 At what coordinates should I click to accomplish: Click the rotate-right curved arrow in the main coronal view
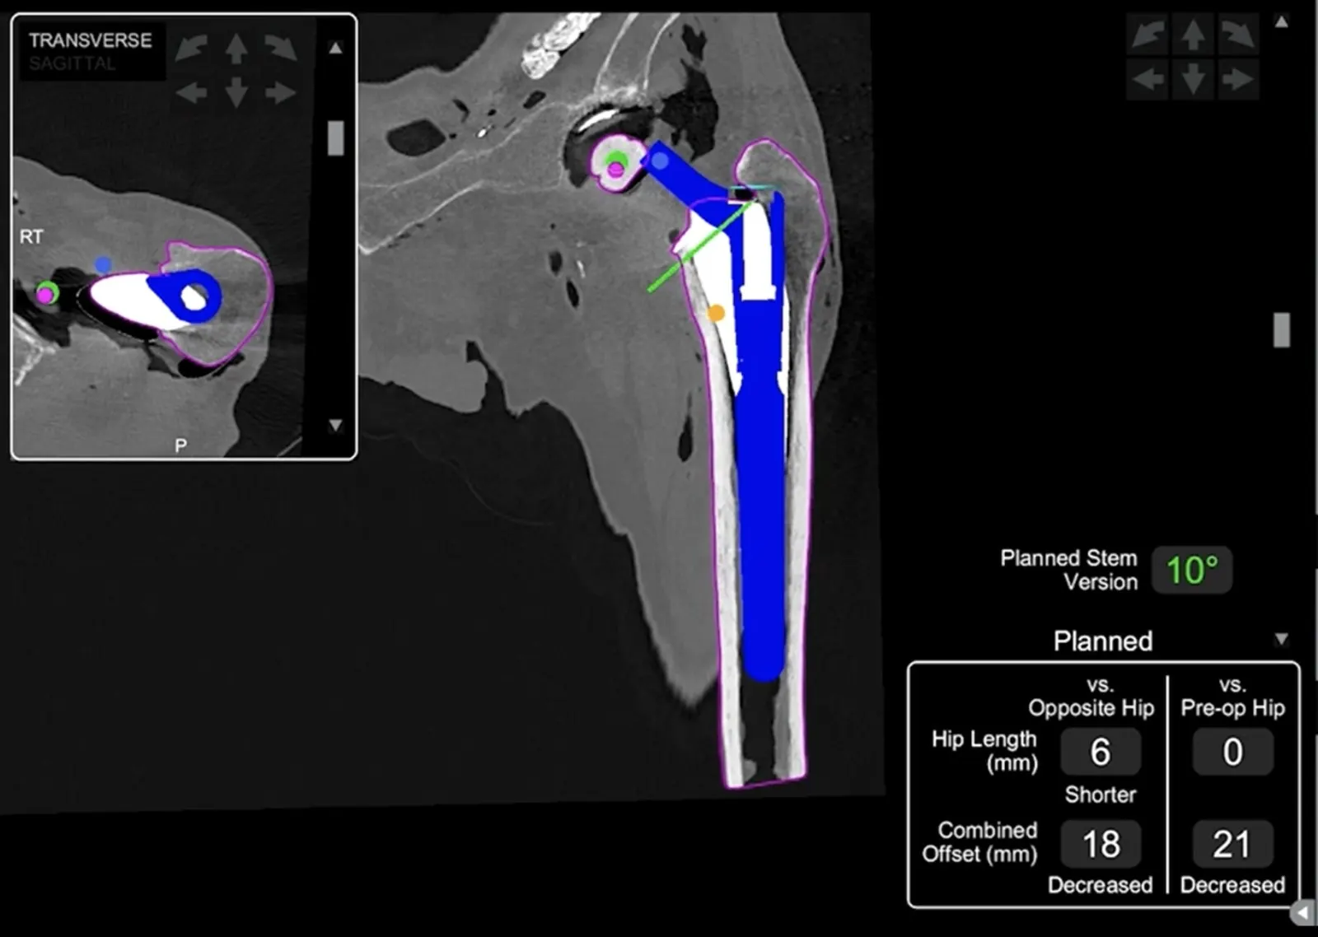(x=1237, y=35)
